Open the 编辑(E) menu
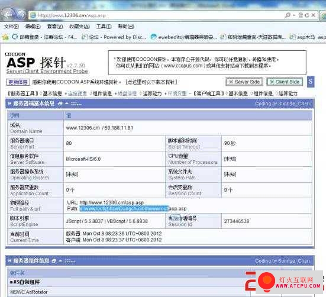The width and height of the screenshot is (326, 297). tap(33, 27)
